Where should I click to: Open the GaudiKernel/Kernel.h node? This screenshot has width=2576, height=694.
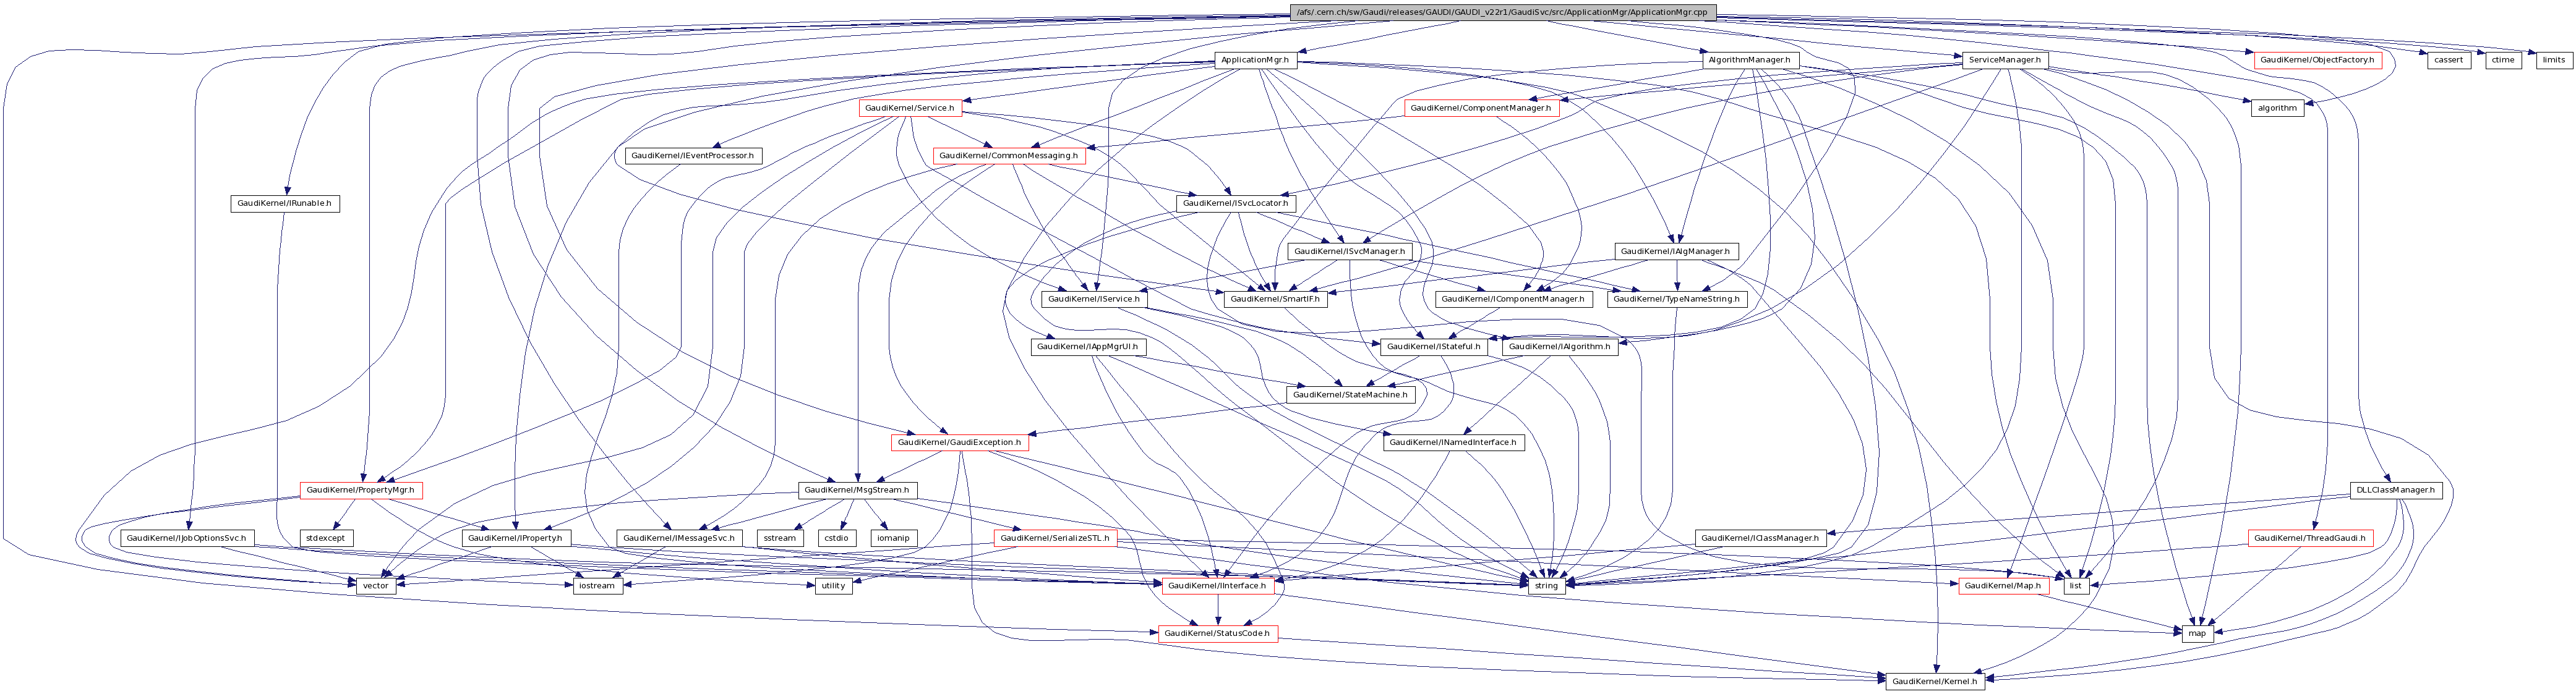click(1935, 681)
